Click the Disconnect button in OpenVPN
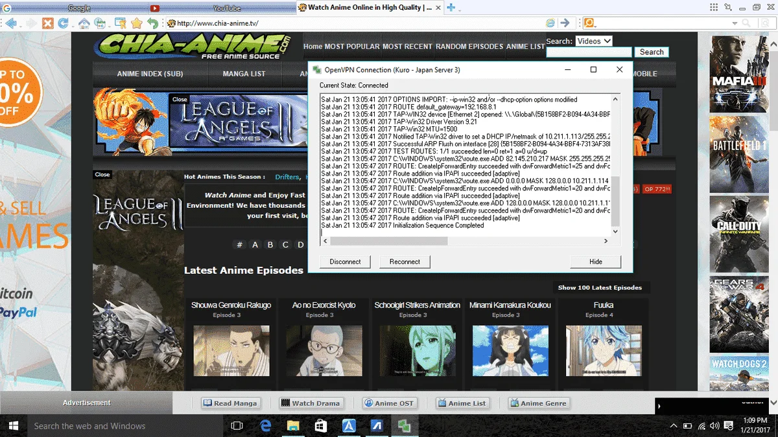Image resolution: width=778 pixels, height=437 pixels. [345, 262]
